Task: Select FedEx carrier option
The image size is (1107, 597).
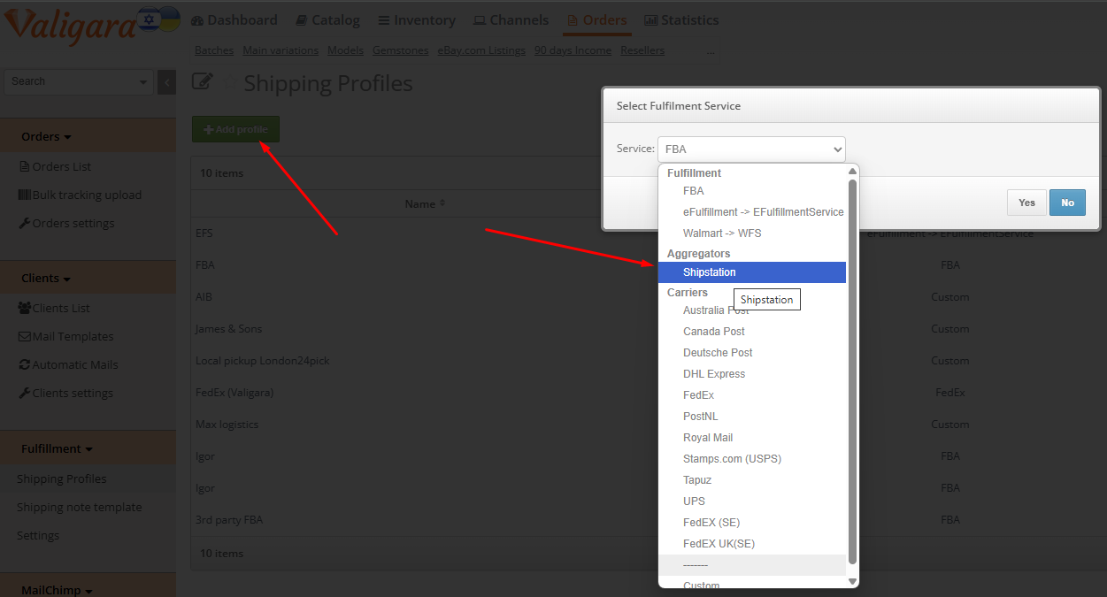Action: tap(752, 395)
